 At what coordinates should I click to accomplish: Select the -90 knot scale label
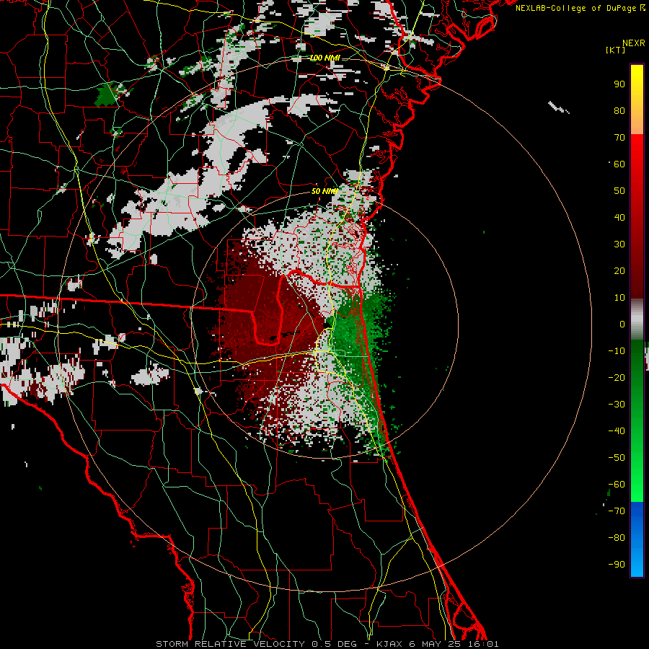617,565
